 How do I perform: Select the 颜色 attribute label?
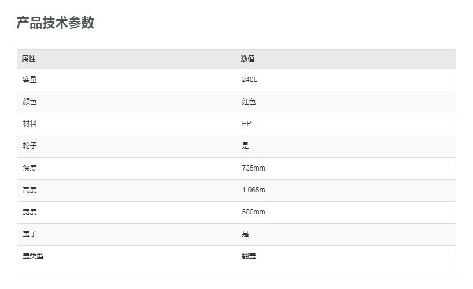pos(30,102)
